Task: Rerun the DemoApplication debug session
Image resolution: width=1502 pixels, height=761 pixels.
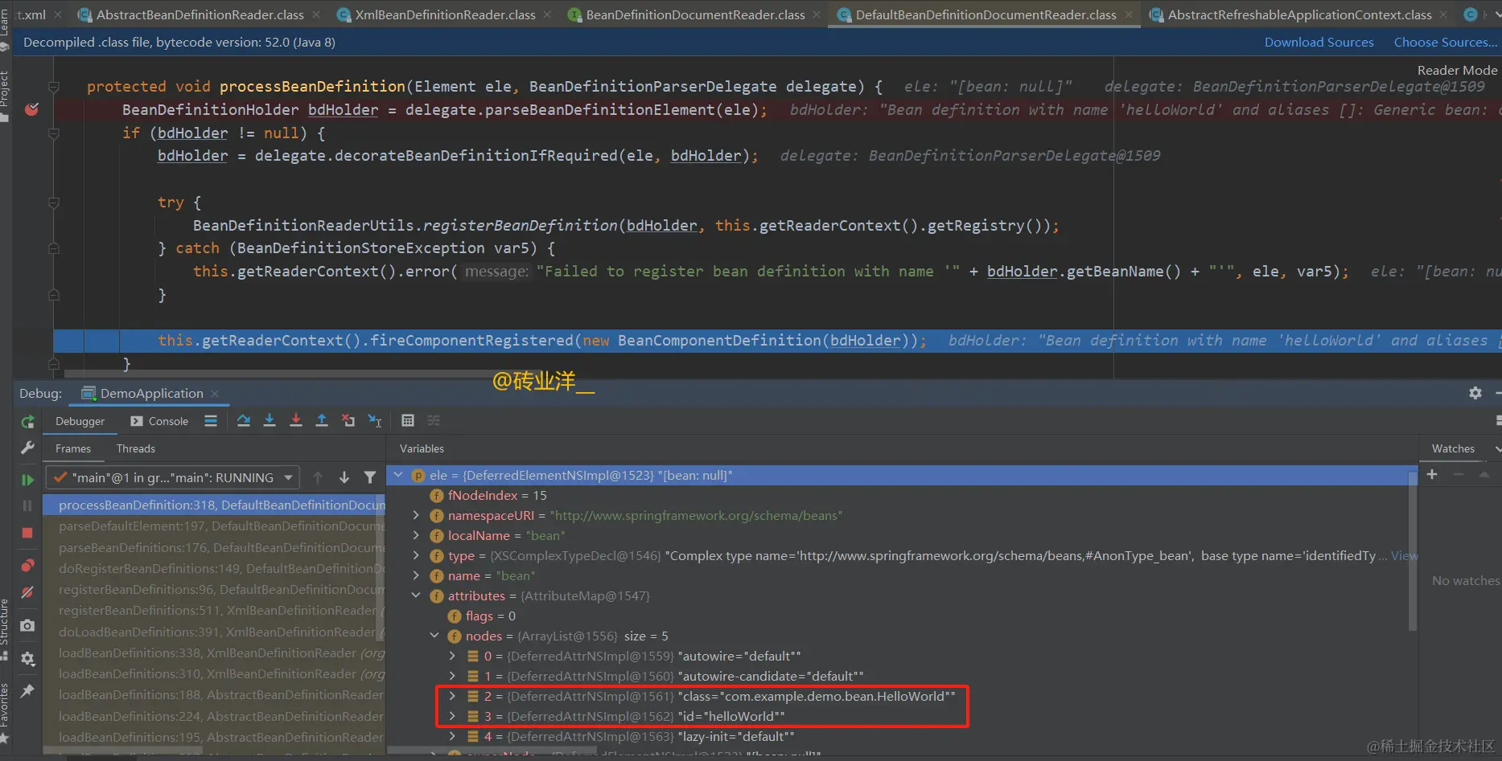Action: (27, 422)
